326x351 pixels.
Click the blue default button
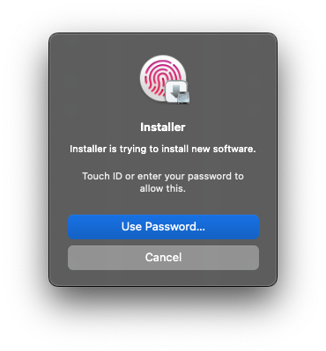tap(163, 227)
